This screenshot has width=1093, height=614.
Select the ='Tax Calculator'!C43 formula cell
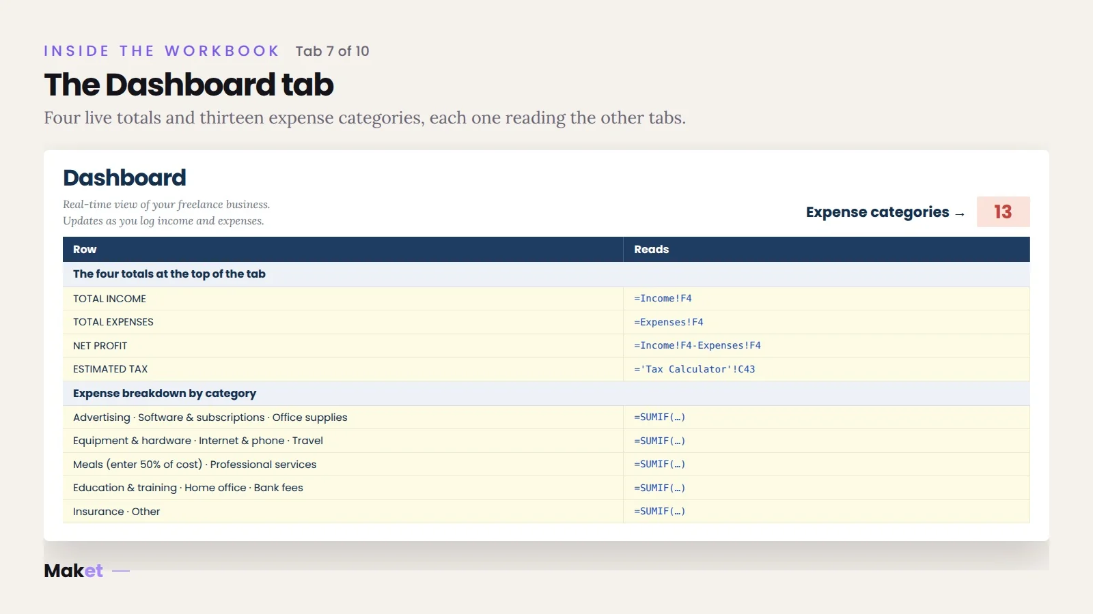(x=827, y=369)
